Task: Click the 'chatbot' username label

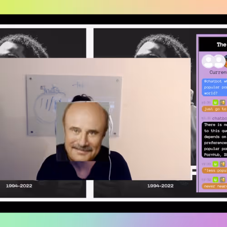Action: 219,118
